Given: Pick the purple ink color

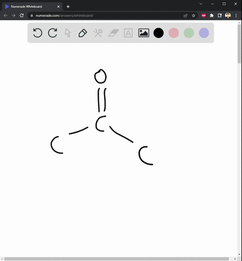Looking at the screenshot, I should [x=204, y=33].
